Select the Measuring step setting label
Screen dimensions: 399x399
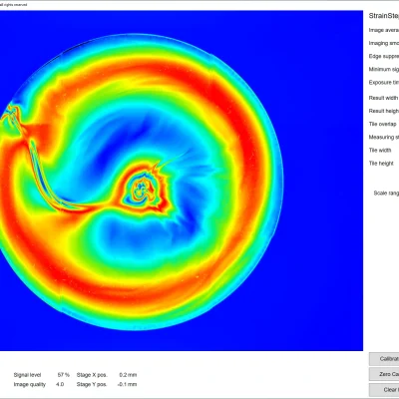(x=384, y=137)
